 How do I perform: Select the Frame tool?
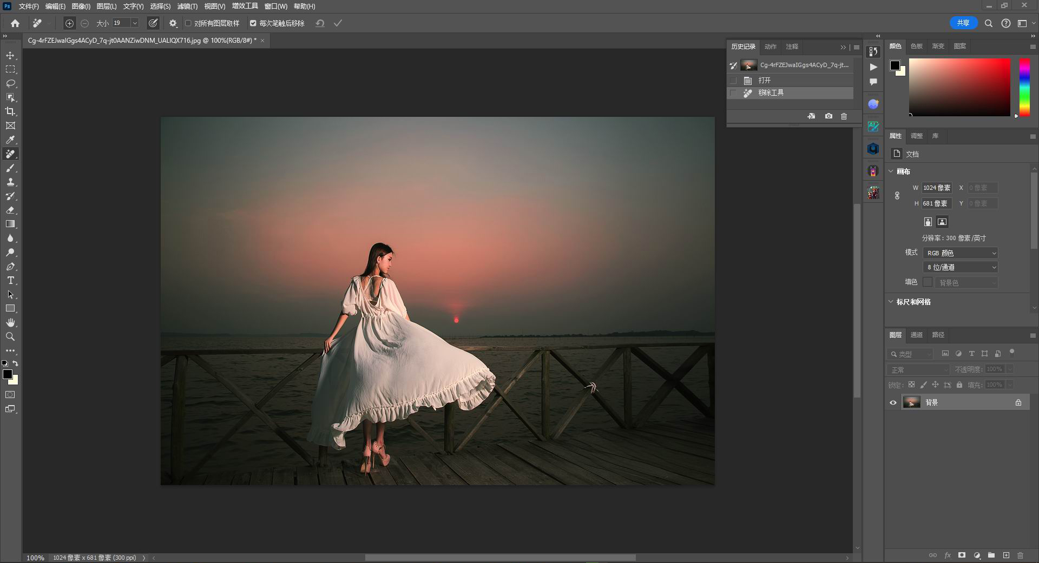tap(10, 125)
